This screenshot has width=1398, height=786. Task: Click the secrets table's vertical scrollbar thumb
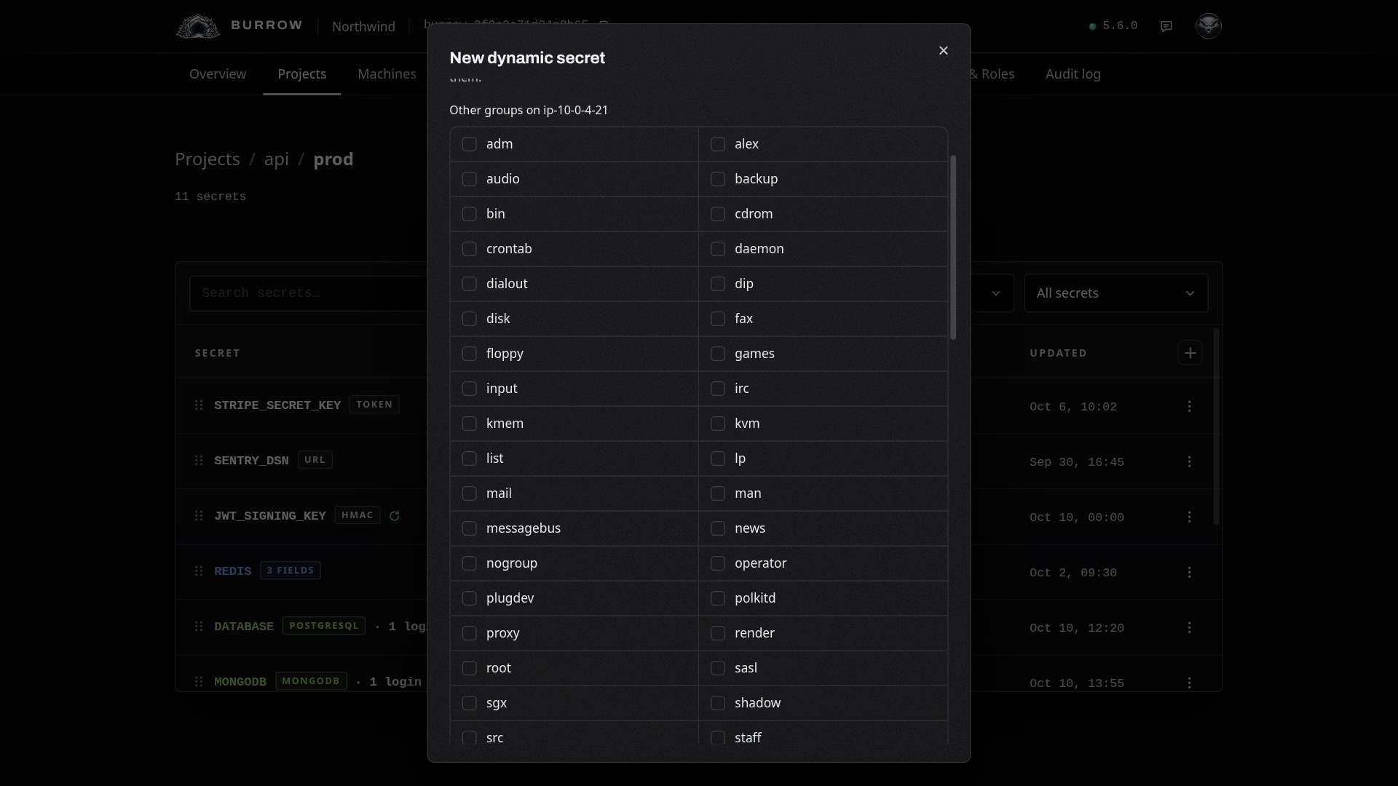pos(1216,427)
